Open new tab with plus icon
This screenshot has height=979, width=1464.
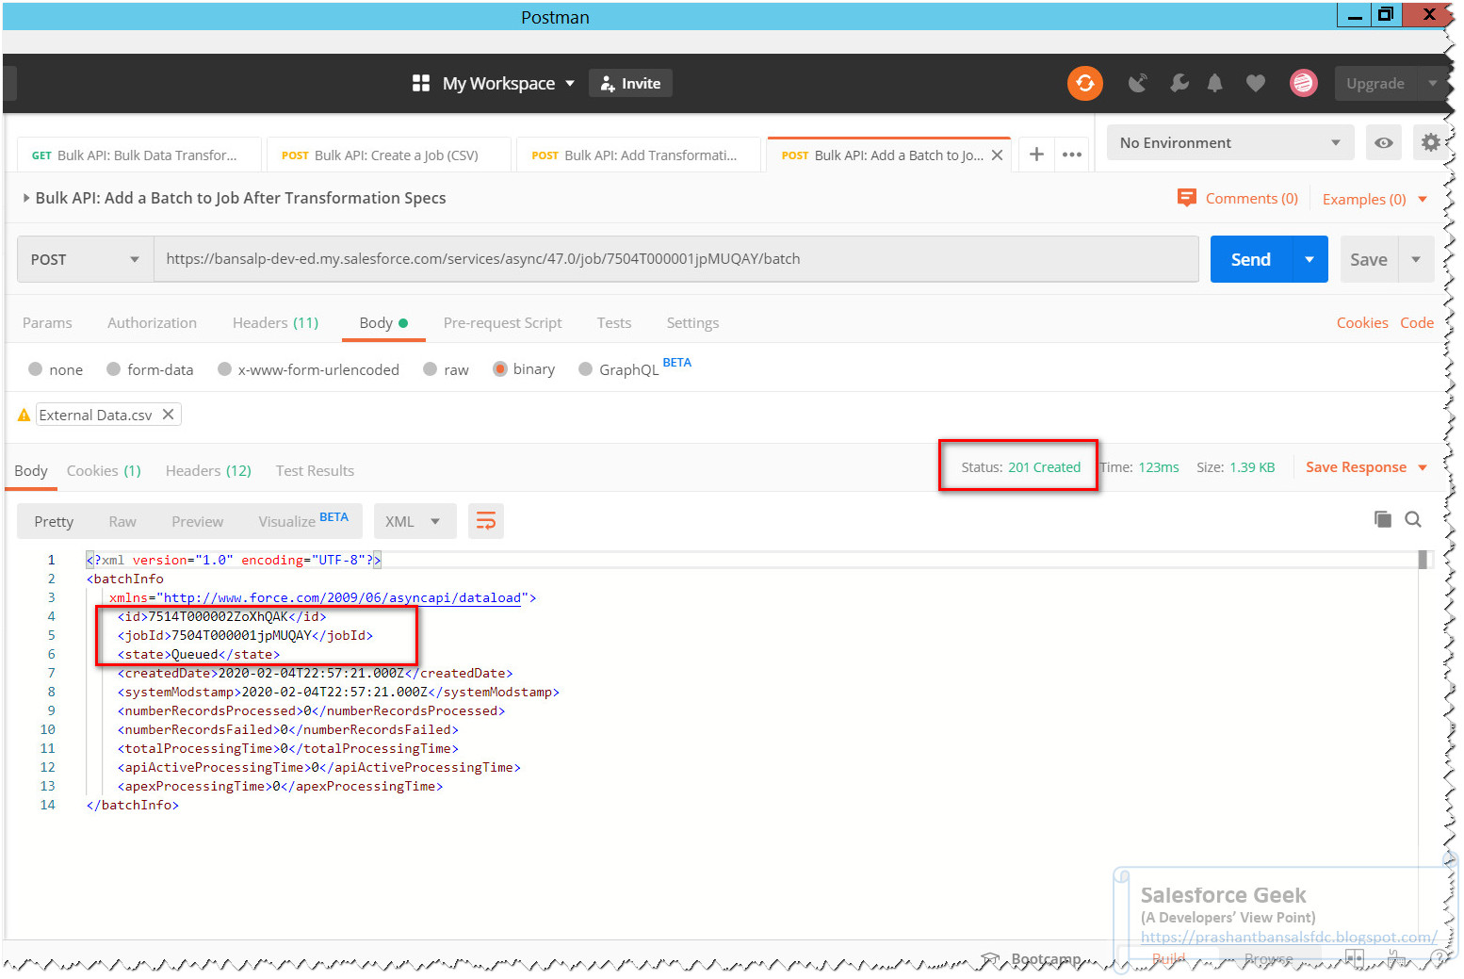click(x=1036, y=155)
